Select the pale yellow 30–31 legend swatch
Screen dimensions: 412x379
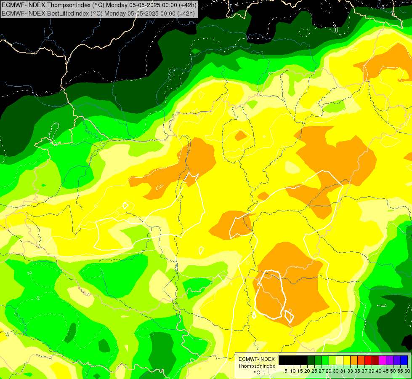click(x=340, y=360)
